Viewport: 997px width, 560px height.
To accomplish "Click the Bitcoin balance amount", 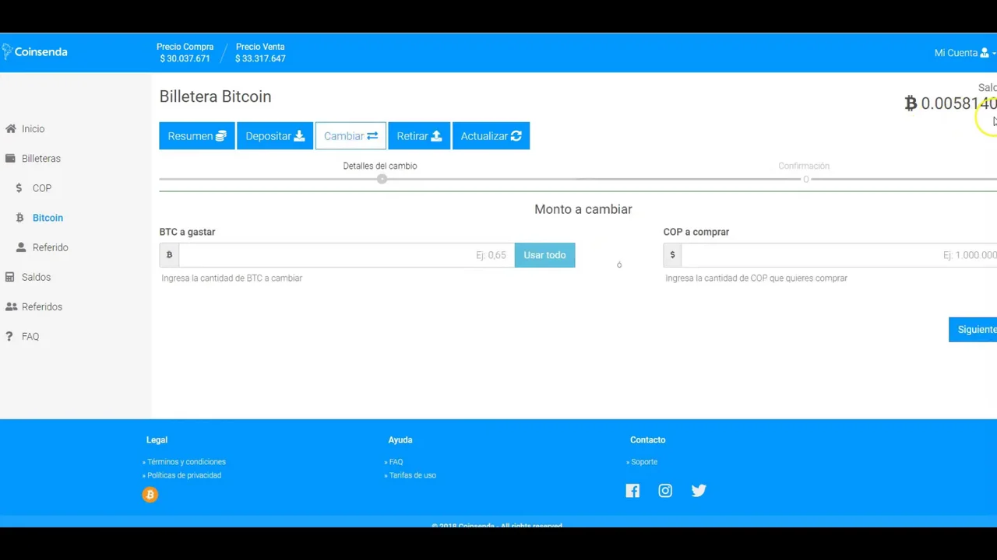I will point(959,103).
